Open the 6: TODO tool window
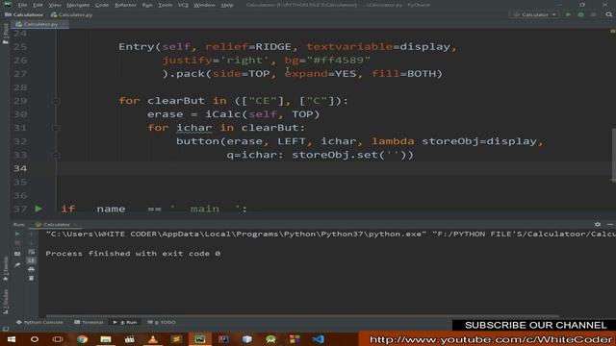The height and width of the screenshot is (346, 616). [x=162, y=322]
